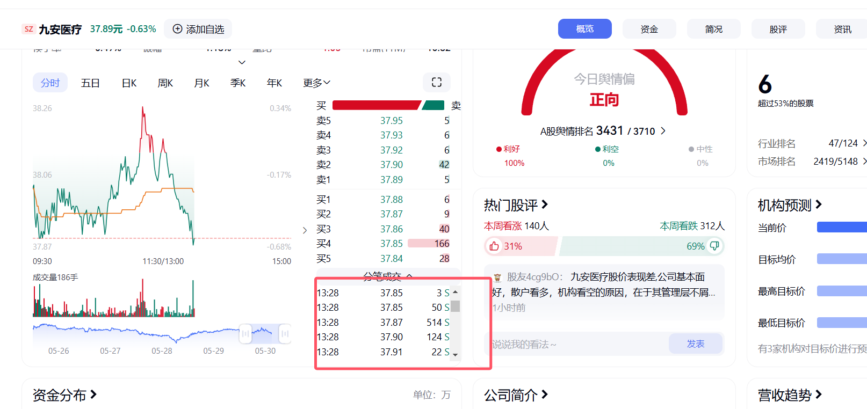Collapse 分笔成交 section
867x409 pixels.
387,276
